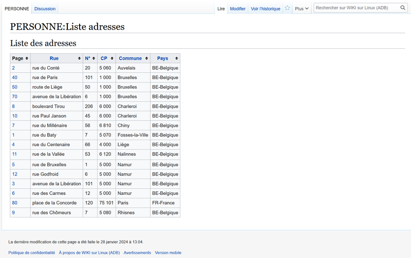Viewport: 411px width, 258px height.
Task: Sort table by Rue column arrows
Action: click(79, 58)
